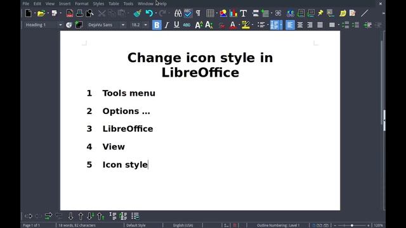Click Increase Indent icon
This screenshot has width=406, height=228.
tap(367, 25)
